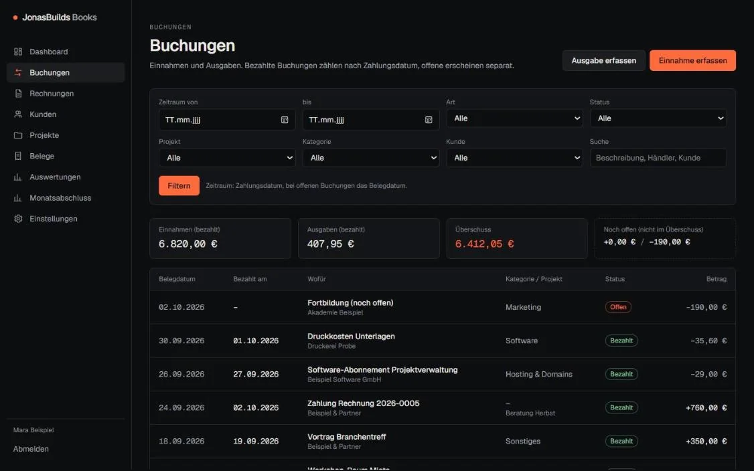Click the Dashboard grid icon
The image size is (754, 471).
coord(18,52)
